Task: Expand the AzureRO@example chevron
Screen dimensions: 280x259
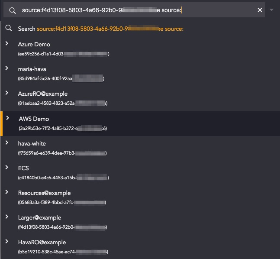Action: click(x=7, y=93)
